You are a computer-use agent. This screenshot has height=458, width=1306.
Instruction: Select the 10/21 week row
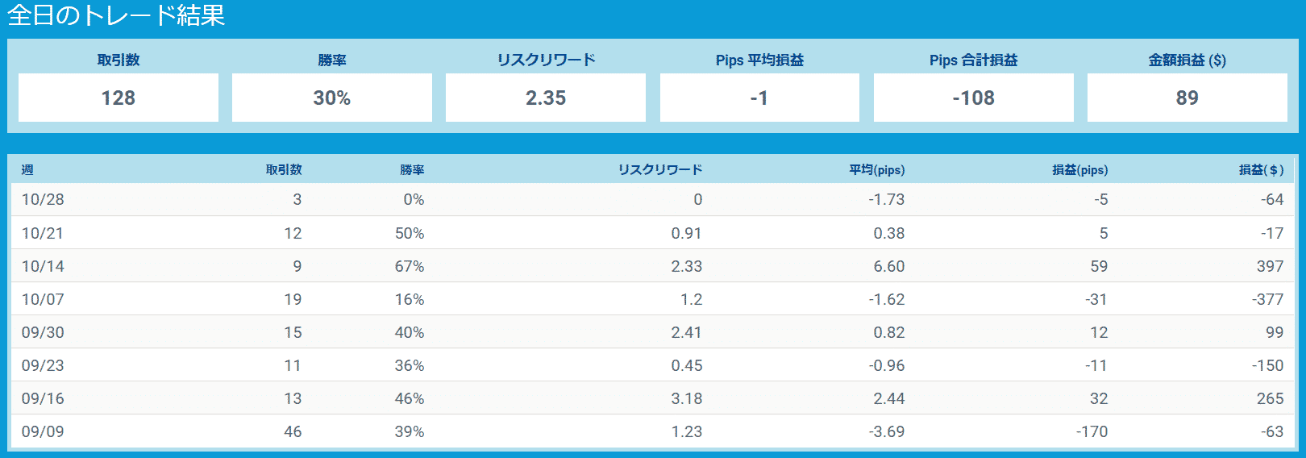tap(652, 233)
